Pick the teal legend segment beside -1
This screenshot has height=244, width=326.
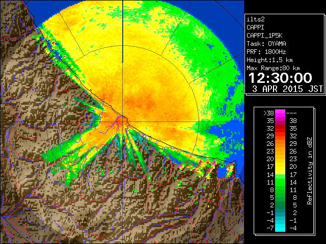pyautogui.click(x=280, y=212)
